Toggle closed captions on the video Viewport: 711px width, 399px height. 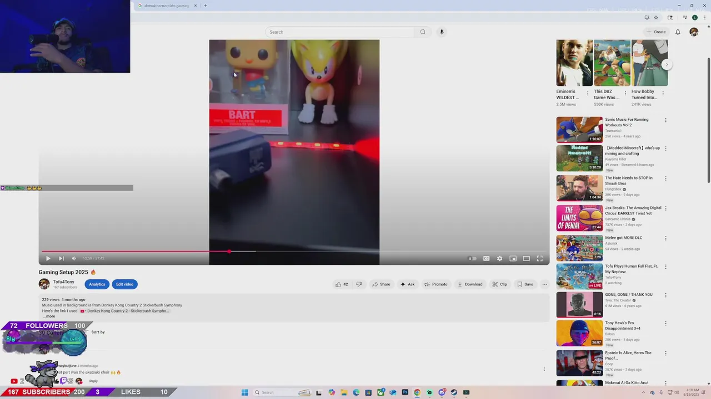tap(486, 258)
